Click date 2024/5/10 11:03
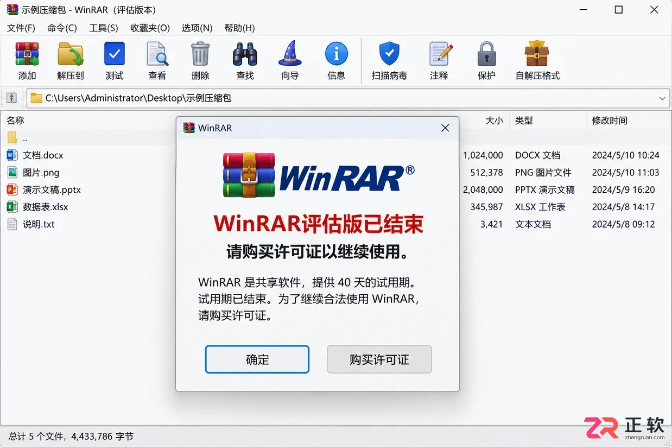Viewport: 672px width, 448px height. (625, 173)
